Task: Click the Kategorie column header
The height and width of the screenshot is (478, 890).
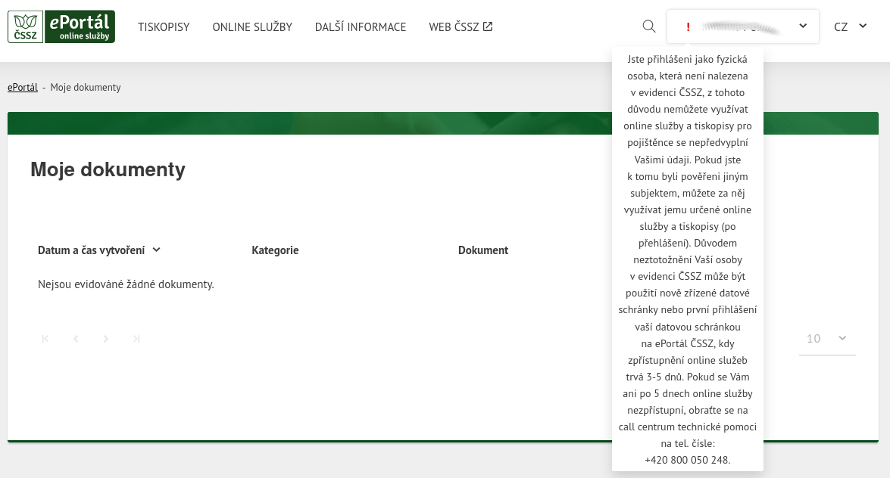Action: click(275, 250)
